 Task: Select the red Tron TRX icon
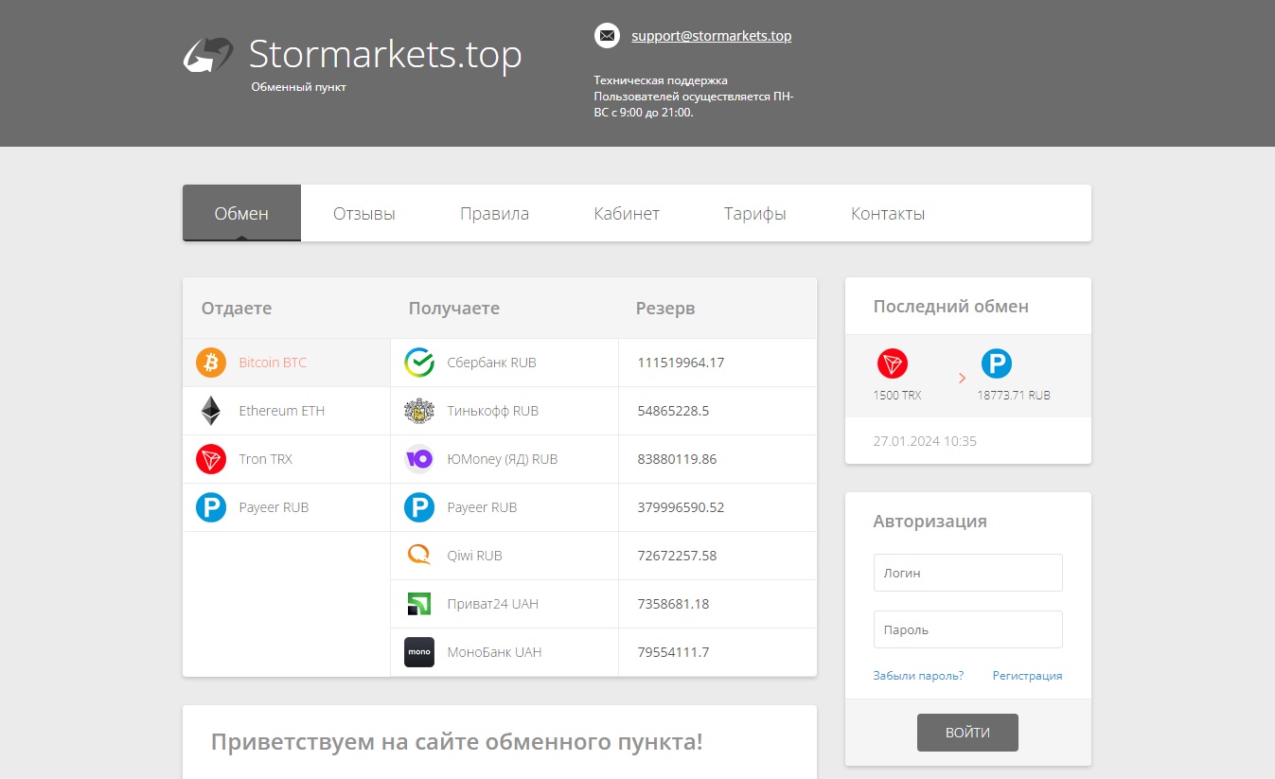(211, 459)
